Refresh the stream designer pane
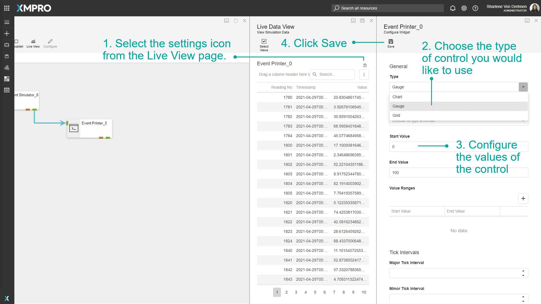The image size is (541, 304). [236, 20]
